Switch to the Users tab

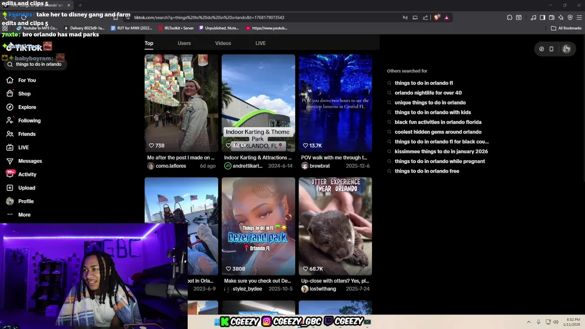[x=184, y=43]
